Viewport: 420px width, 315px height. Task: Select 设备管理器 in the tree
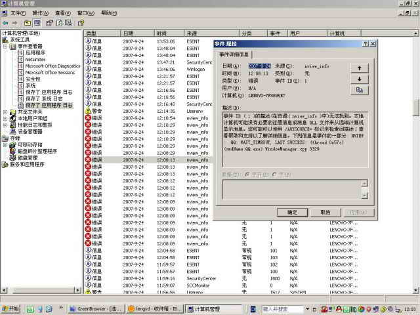[x=30, y=131]
